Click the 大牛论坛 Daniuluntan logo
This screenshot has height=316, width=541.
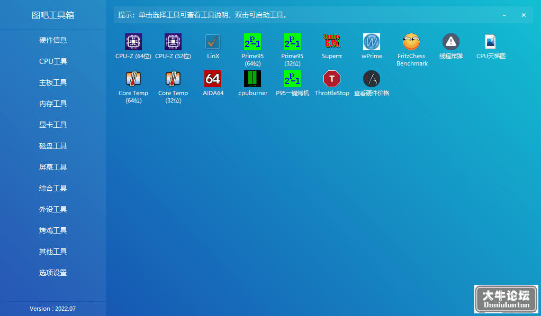(x=506, y=299)
